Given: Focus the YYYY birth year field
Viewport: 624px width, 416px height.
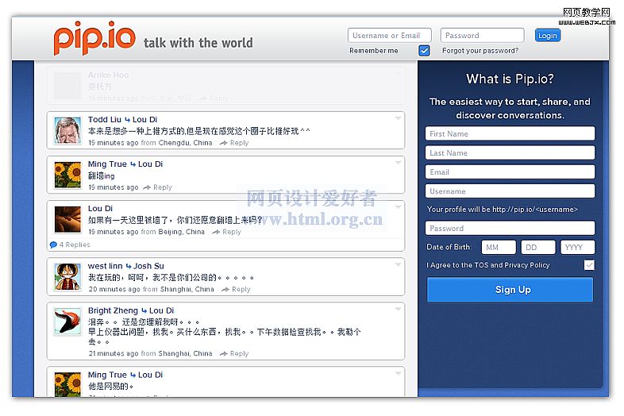Looking at the screenshot, I should tap(578, 247).
